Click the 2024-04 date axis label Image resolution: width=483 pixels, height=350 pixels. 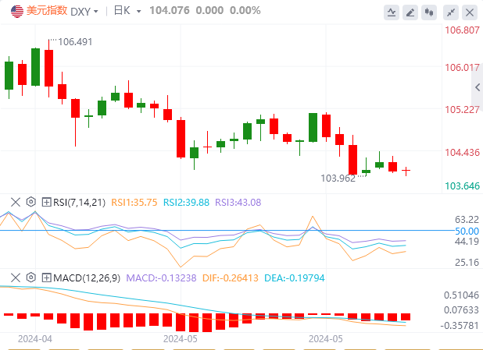35,339
